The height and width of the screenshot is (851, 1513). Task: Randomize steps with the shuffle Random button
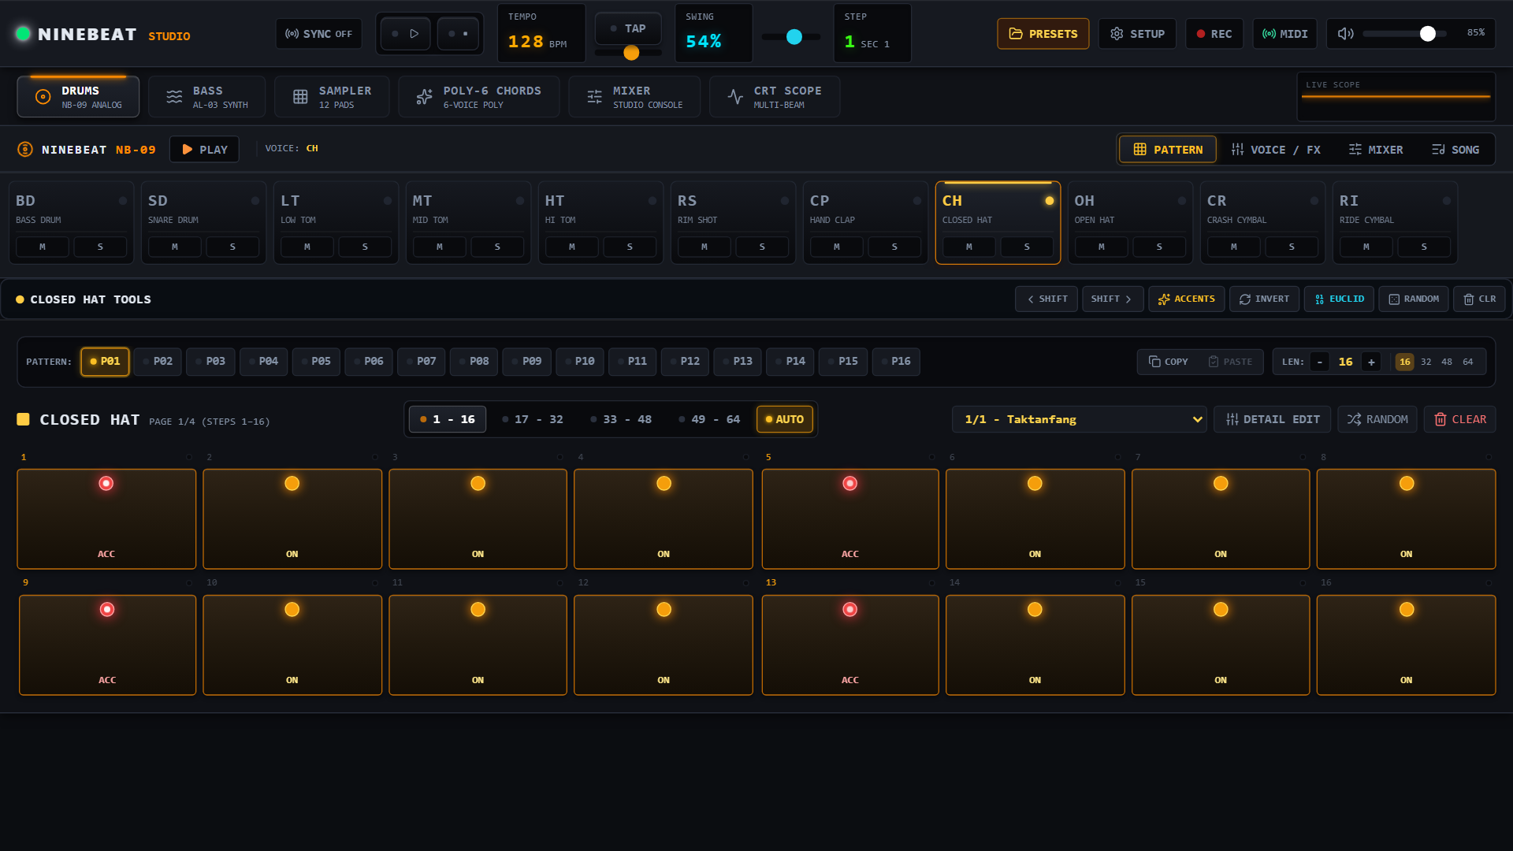pos(1377,420)
